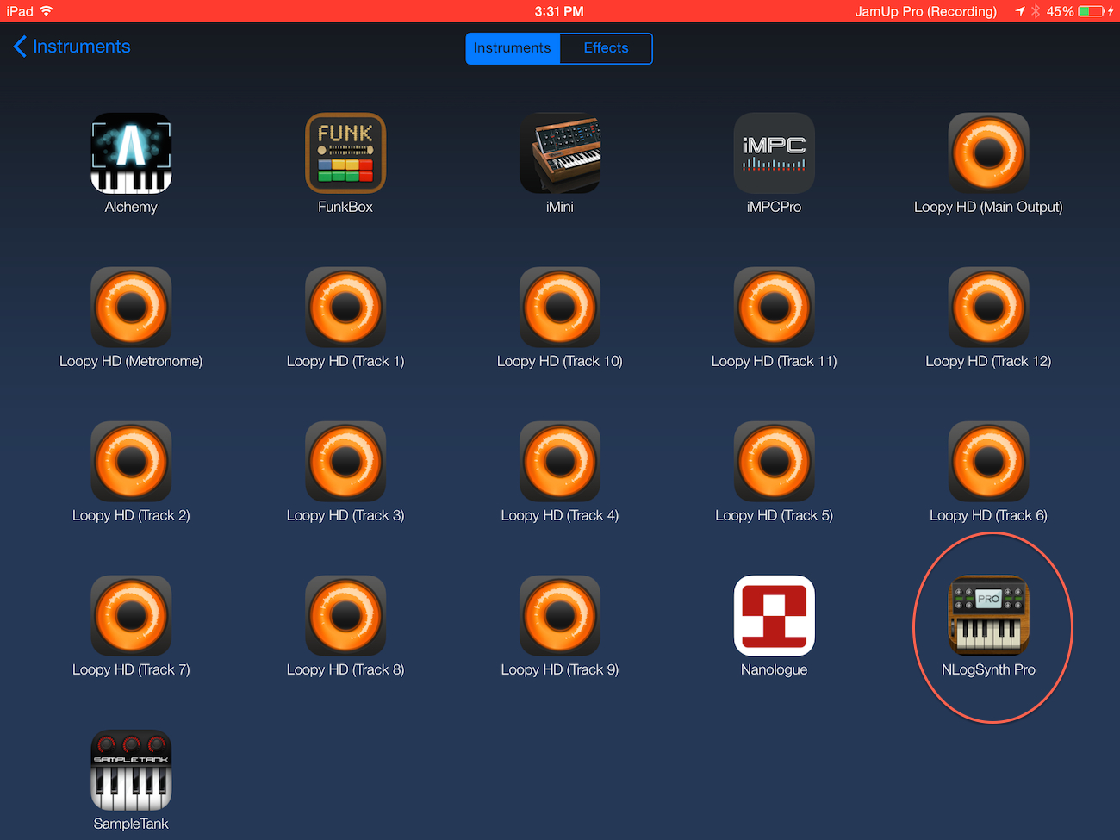Open the Alchemy instrument icon

131,153
